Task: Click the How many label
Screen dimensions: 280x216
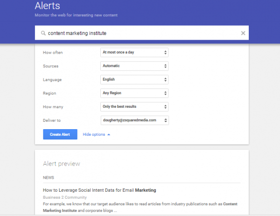Action: (53, 107)
